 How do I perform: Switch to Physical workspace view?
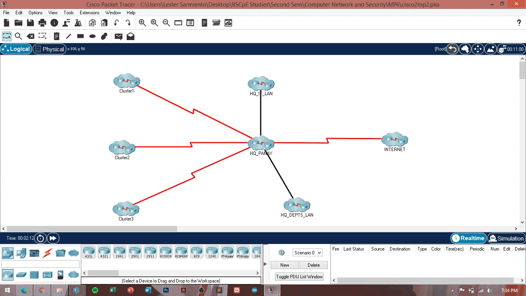(x=49, y=49)
